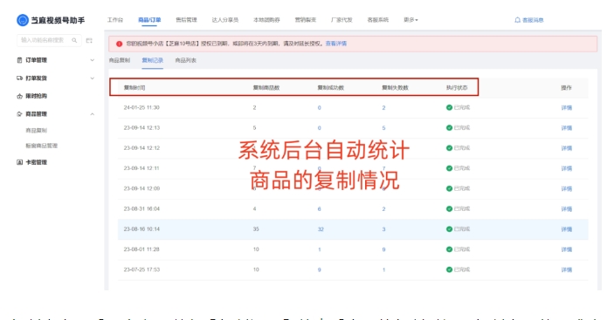Open 详情 for 23-09-14 12:13 record
The height and width of the screenshot is (320, 607).
(x=566, y=128)
